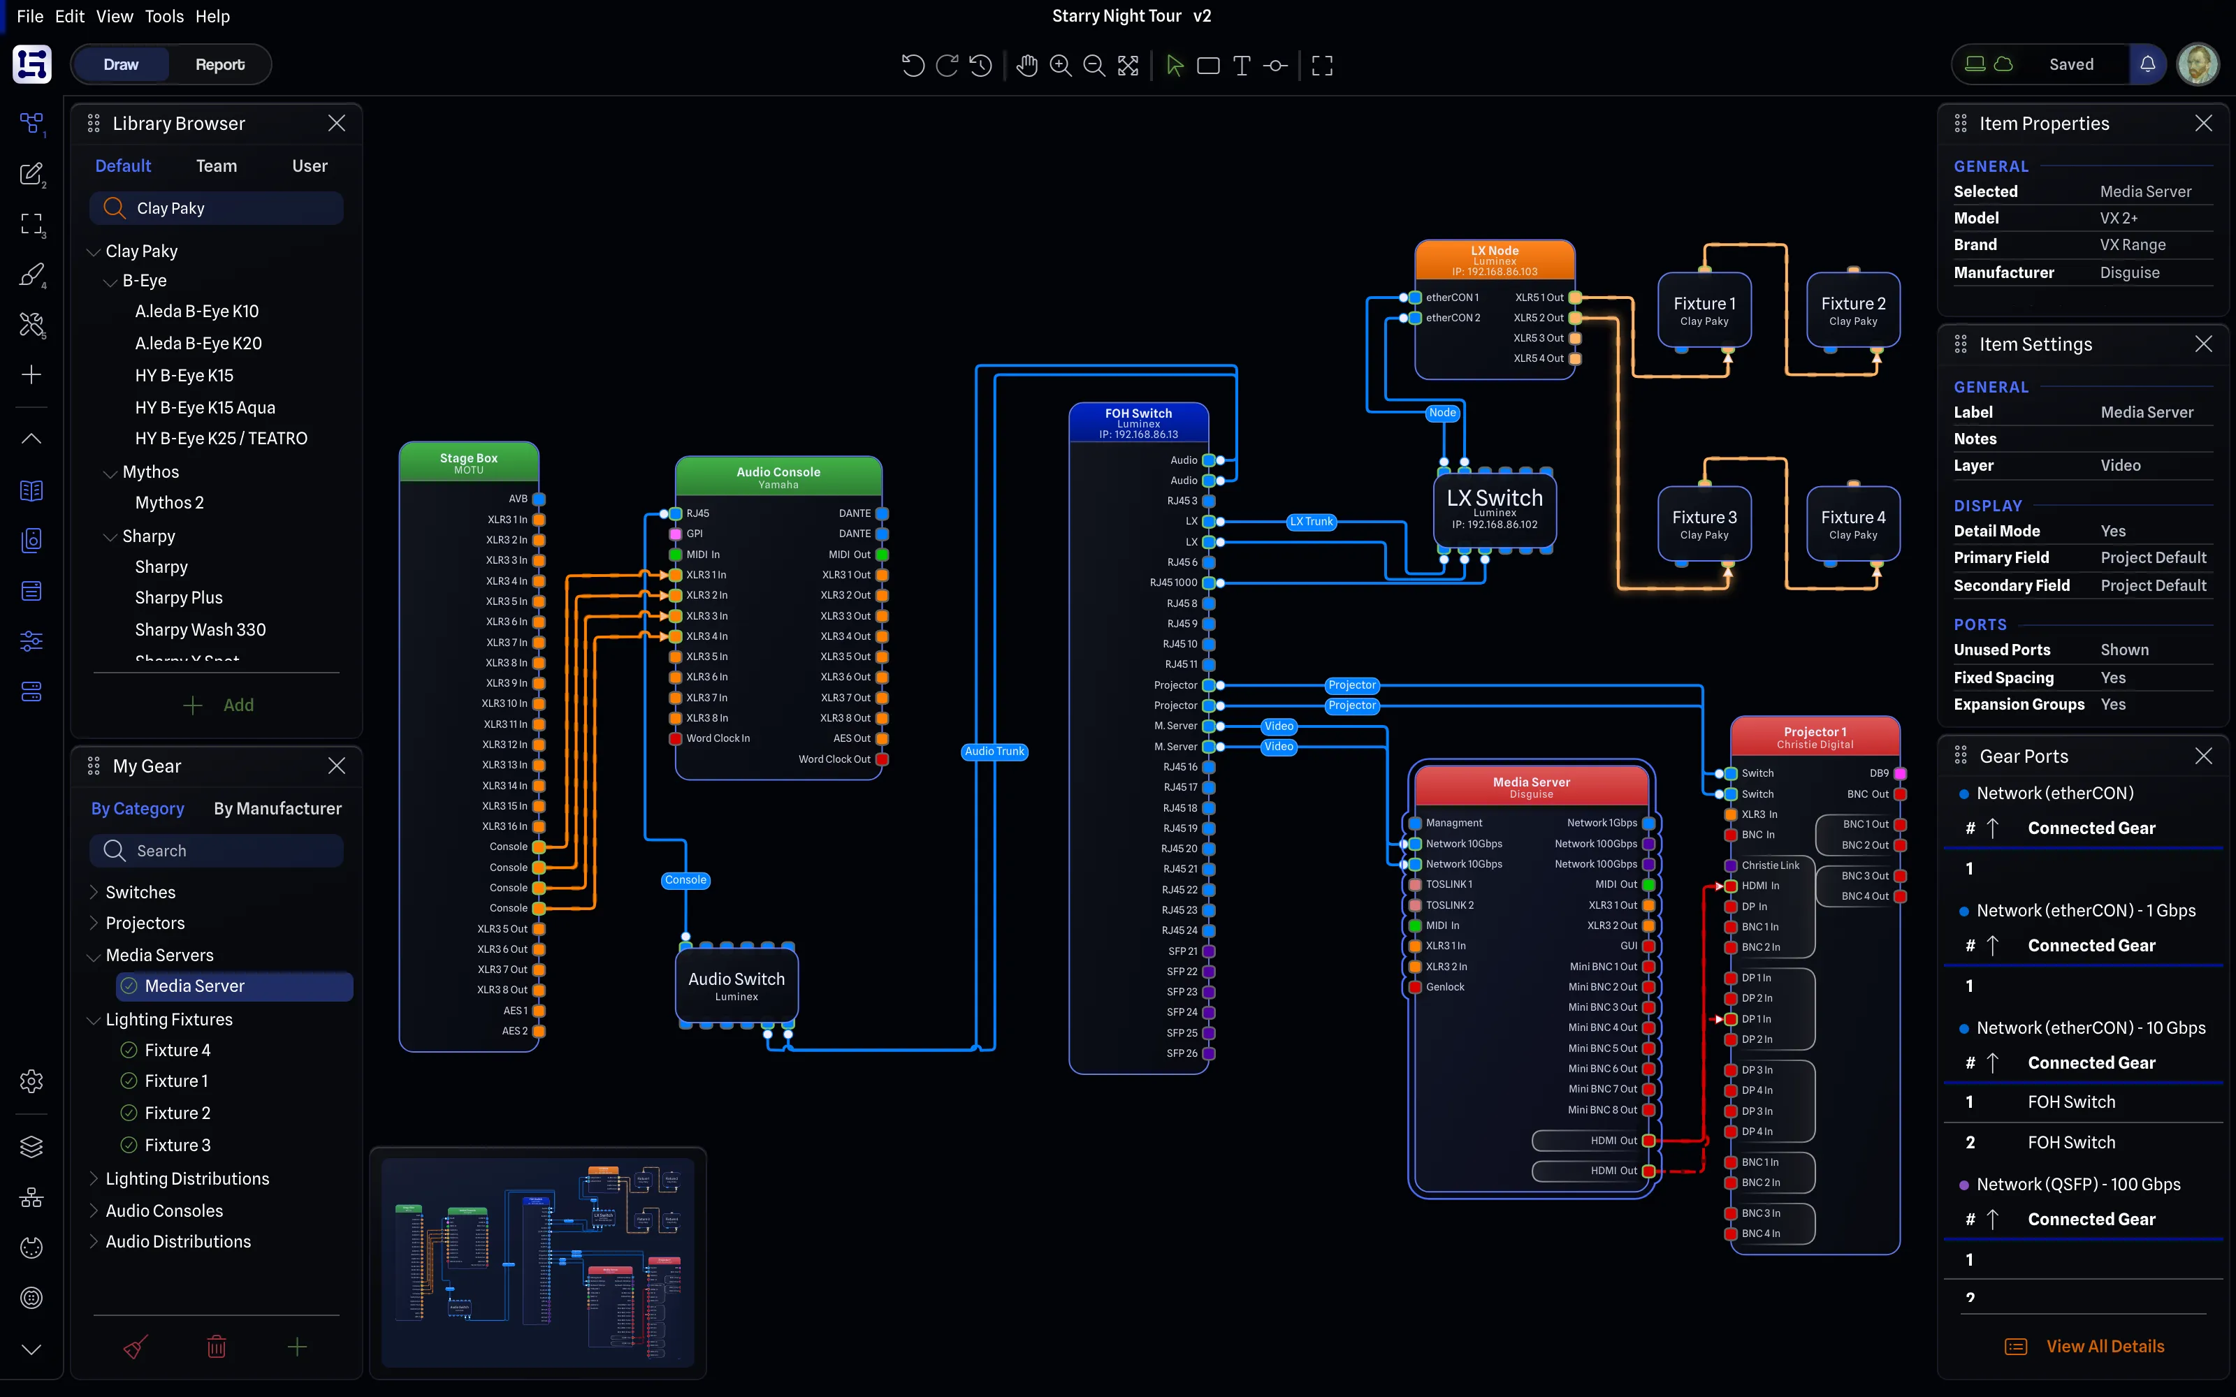The width and height of the screenshot is (2236, 1397).
Task: Open the Tools menu
Action: tap(164, 15)
